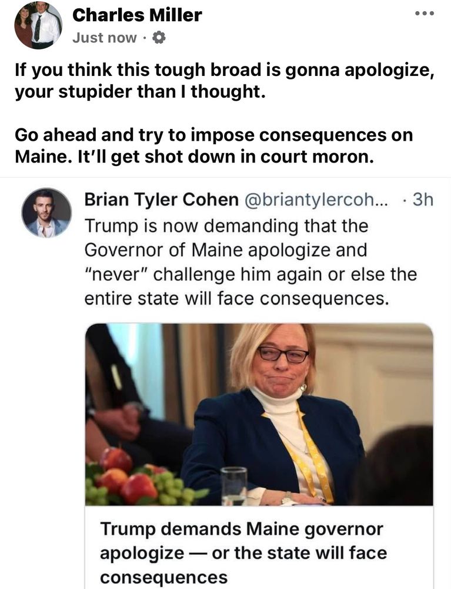Open Charles Miller's profile picture
The height and width of the screenshot is (589, 451).
click(x=38, y=25)
